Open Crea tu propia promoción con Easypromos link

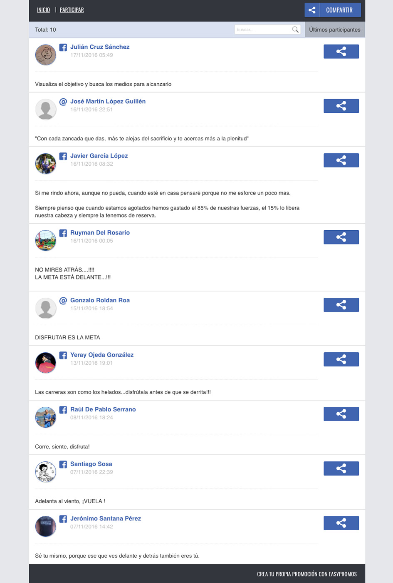pyautogui.click(x=307, y=574)
